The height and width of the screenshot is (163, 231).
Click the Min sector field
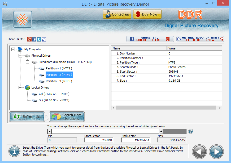coord(62,140)
